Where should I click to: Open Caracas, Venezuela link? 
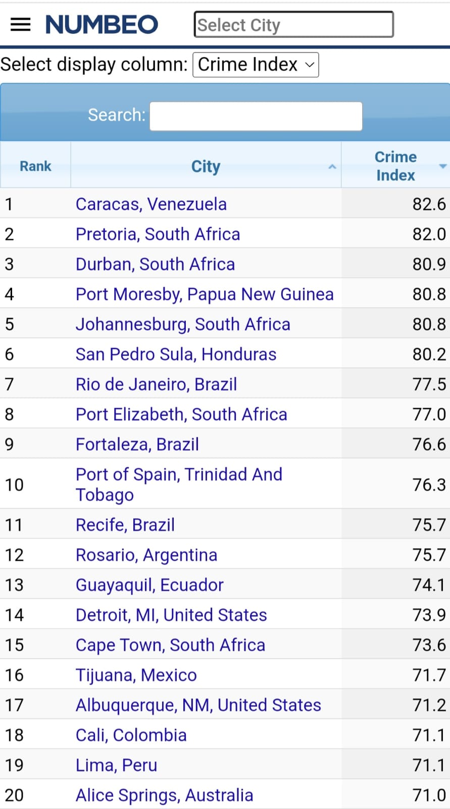[151, 204]
